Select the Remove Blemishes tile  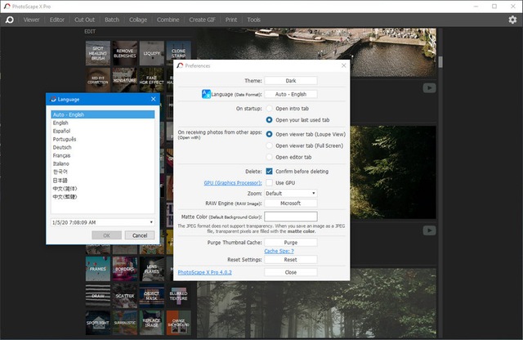[124, 54]
